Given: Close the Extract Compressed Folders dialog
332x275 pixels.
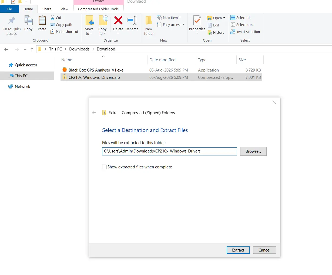Looking at the screenshot, I should coord(274,102).
